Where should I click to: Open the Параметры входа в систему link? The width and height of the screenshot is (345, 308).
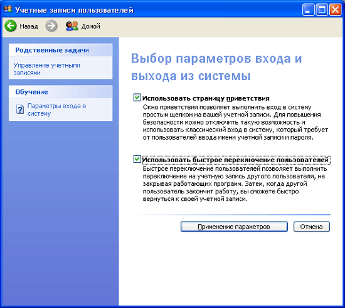pos(56,110)
